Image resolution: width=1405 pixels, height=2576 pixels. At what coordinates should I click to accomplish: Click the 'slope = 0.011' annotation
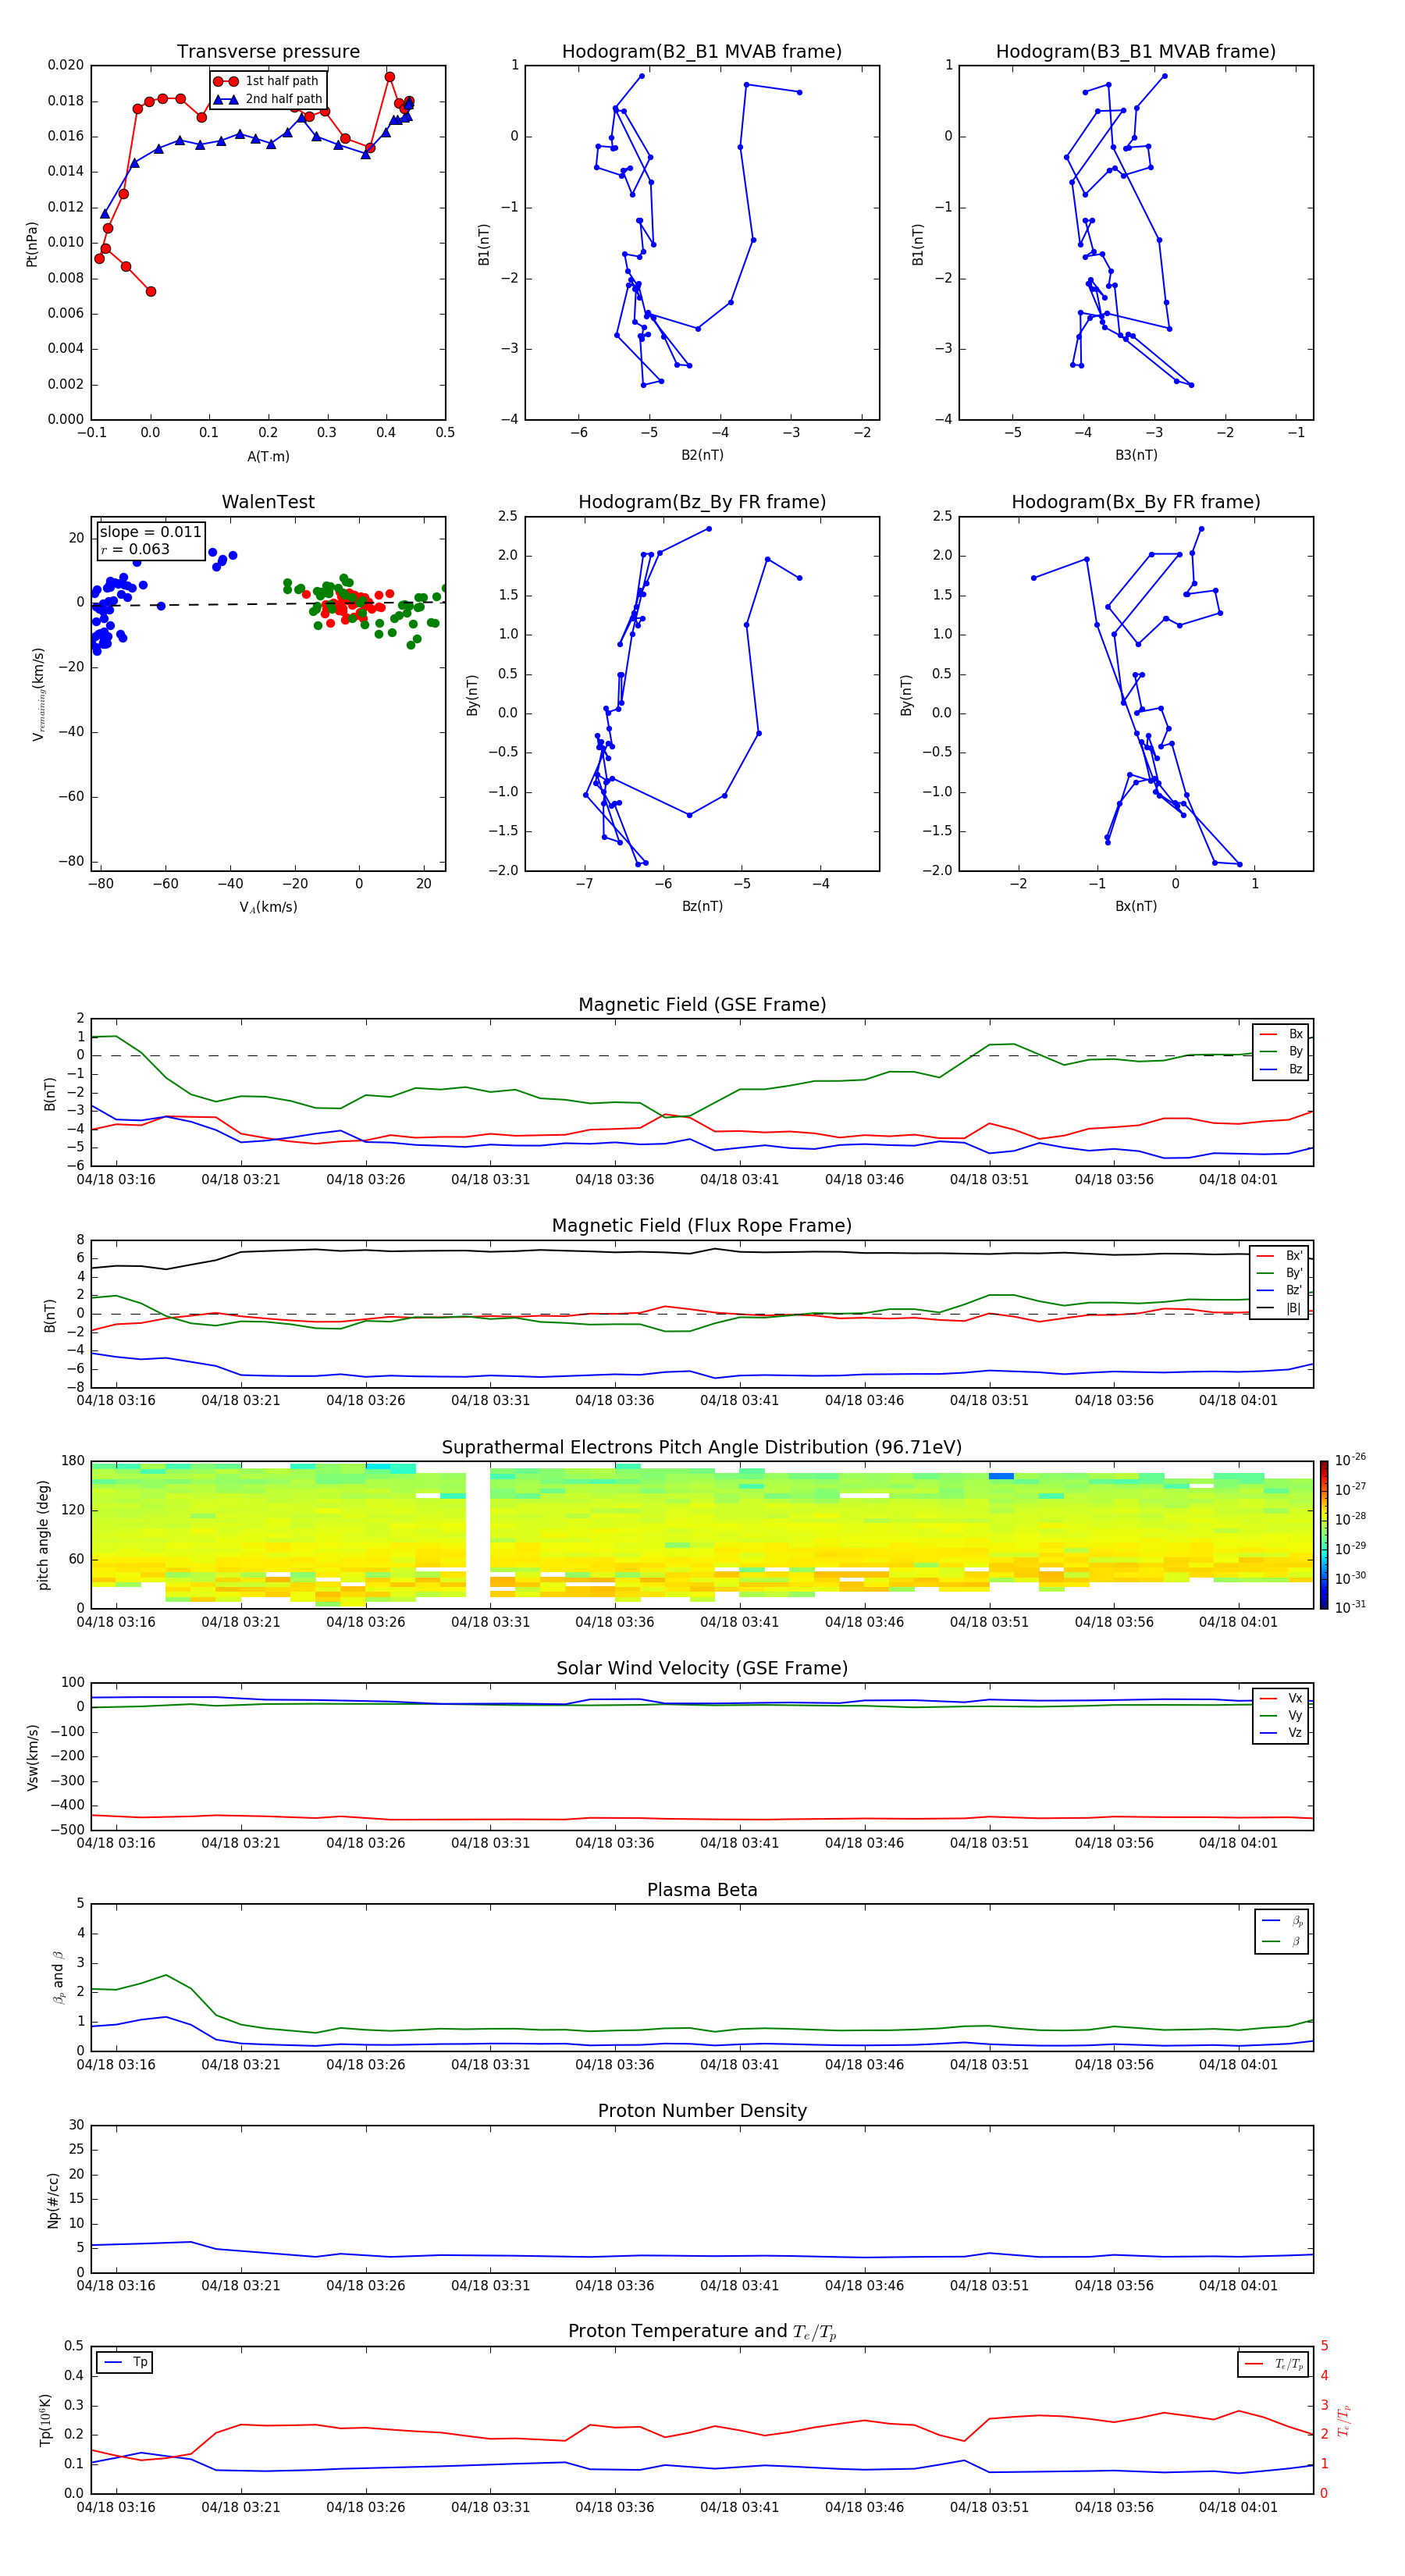point(151,532)
